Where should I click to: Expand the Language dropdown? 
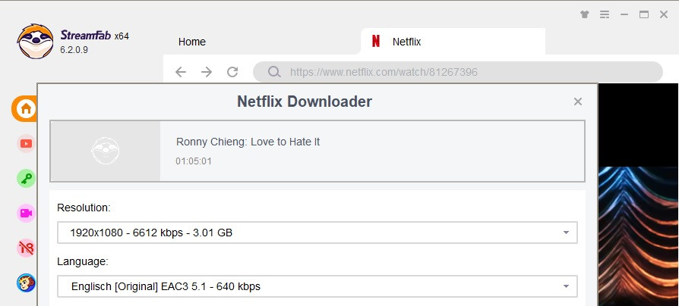[317, 286]
